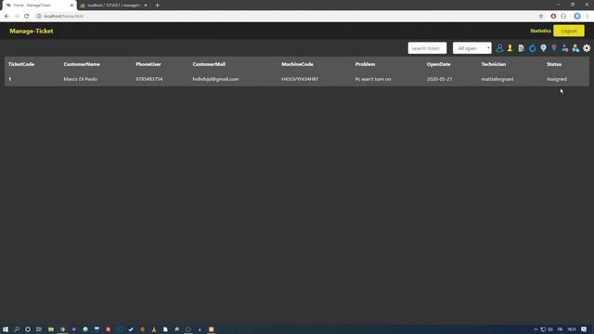The width and height of the screenshot is (594, 334).
Task: Click the TicketCode column header
Action: click(21, 64)
